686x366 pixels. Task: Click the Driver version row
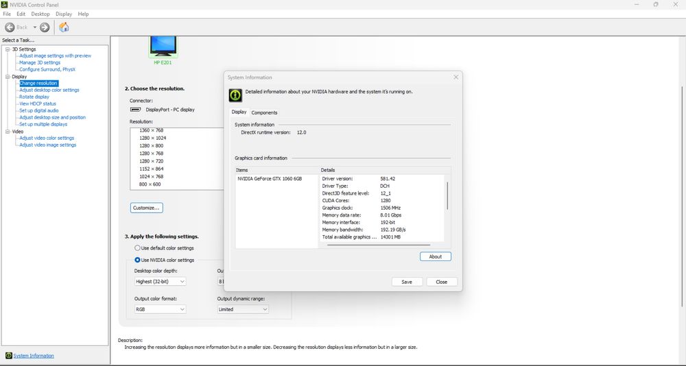382,178
